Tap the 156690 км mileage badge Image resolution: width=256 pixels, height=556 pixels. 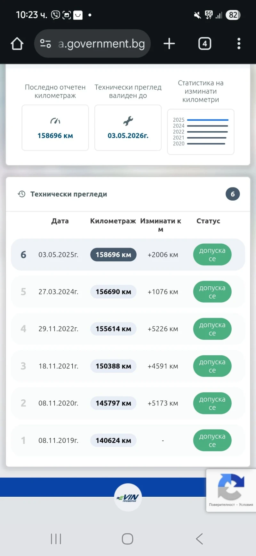click(113, 292)
